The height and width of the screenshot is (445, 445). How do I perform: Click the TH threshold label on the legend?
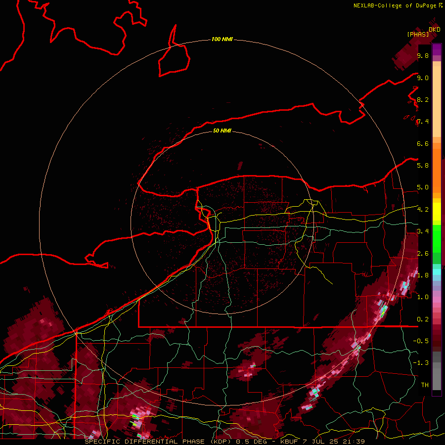[x=425, y=385]
